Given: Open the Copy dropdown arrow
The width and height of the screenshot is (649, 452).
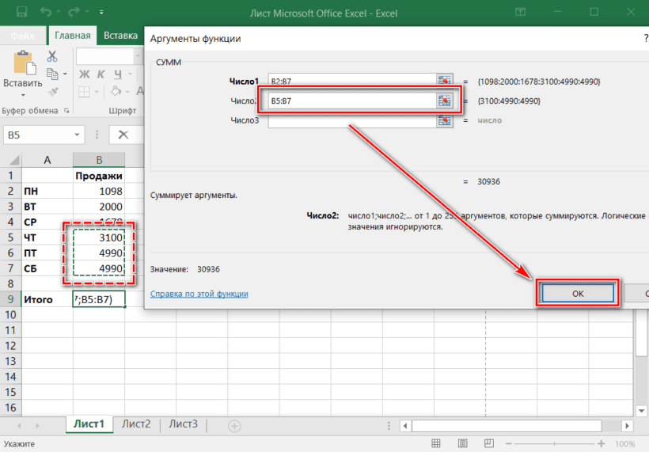Looking at the screenshot, I should coord(66,74).
